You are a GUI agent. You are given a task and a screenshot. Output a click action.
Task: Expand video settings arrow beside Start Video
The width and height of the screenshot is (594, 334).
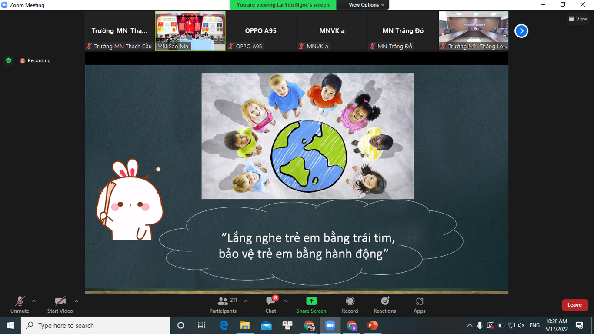click(x=77, y=301)
